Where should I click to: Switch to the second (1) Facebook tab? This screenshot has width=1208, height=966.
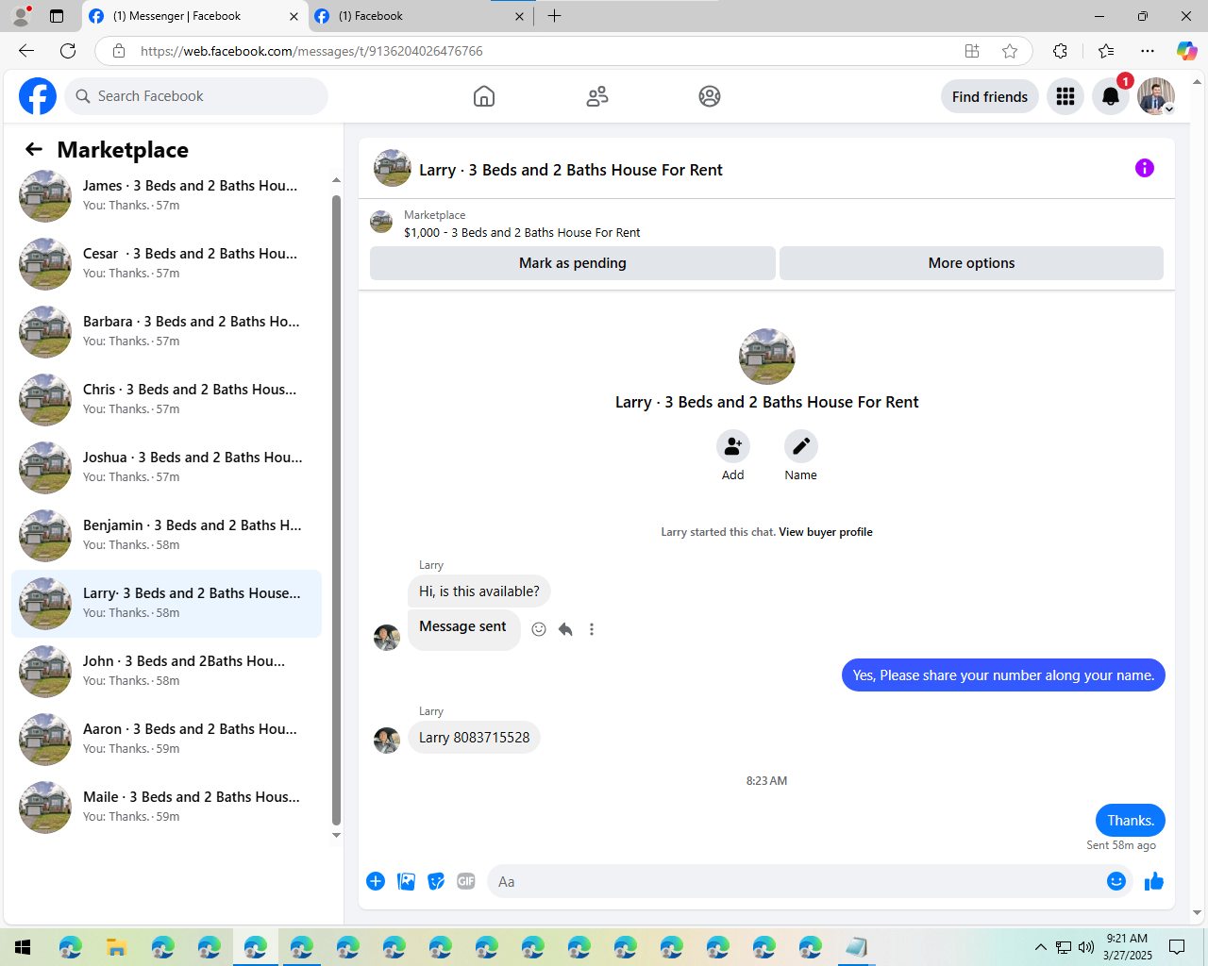pos(420,16)
